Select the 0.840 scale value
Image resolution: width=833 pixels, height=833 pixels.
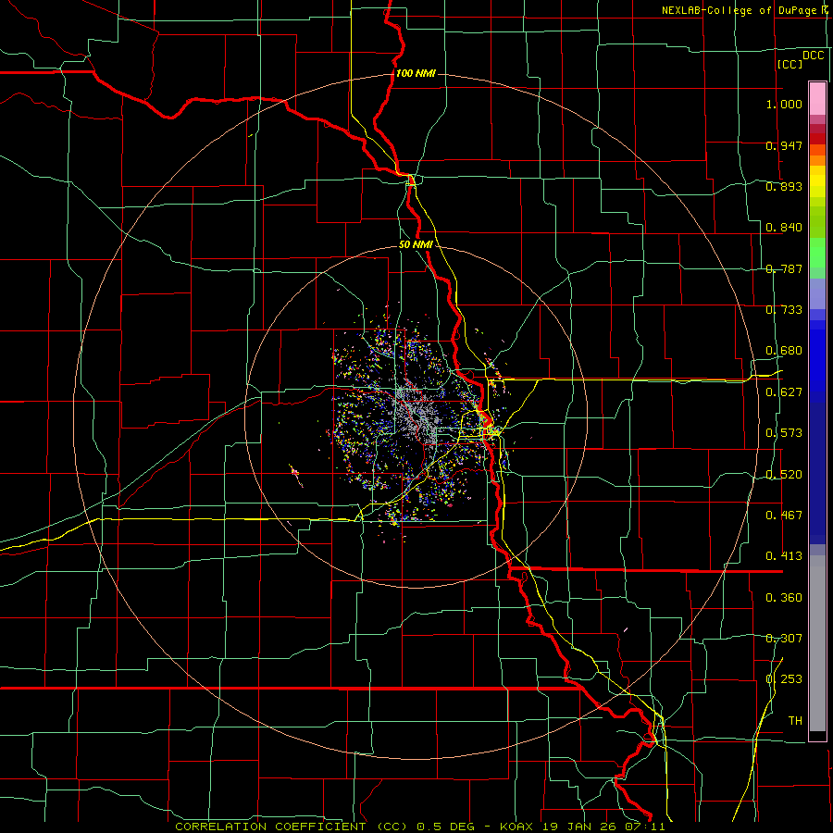tap(784, 228)
